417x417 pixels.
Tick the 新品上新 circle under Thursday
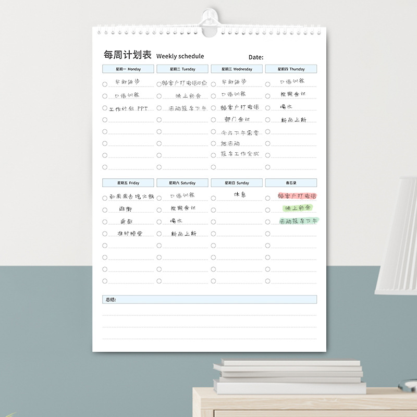[x=267, y=120]
